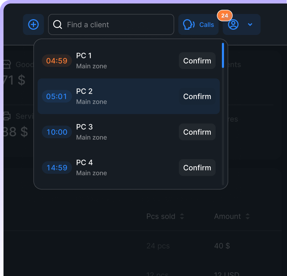This screenshot has height=276, width=287.
Task: Expand the profile dropdown chevron
Action: tap(250, 24)
